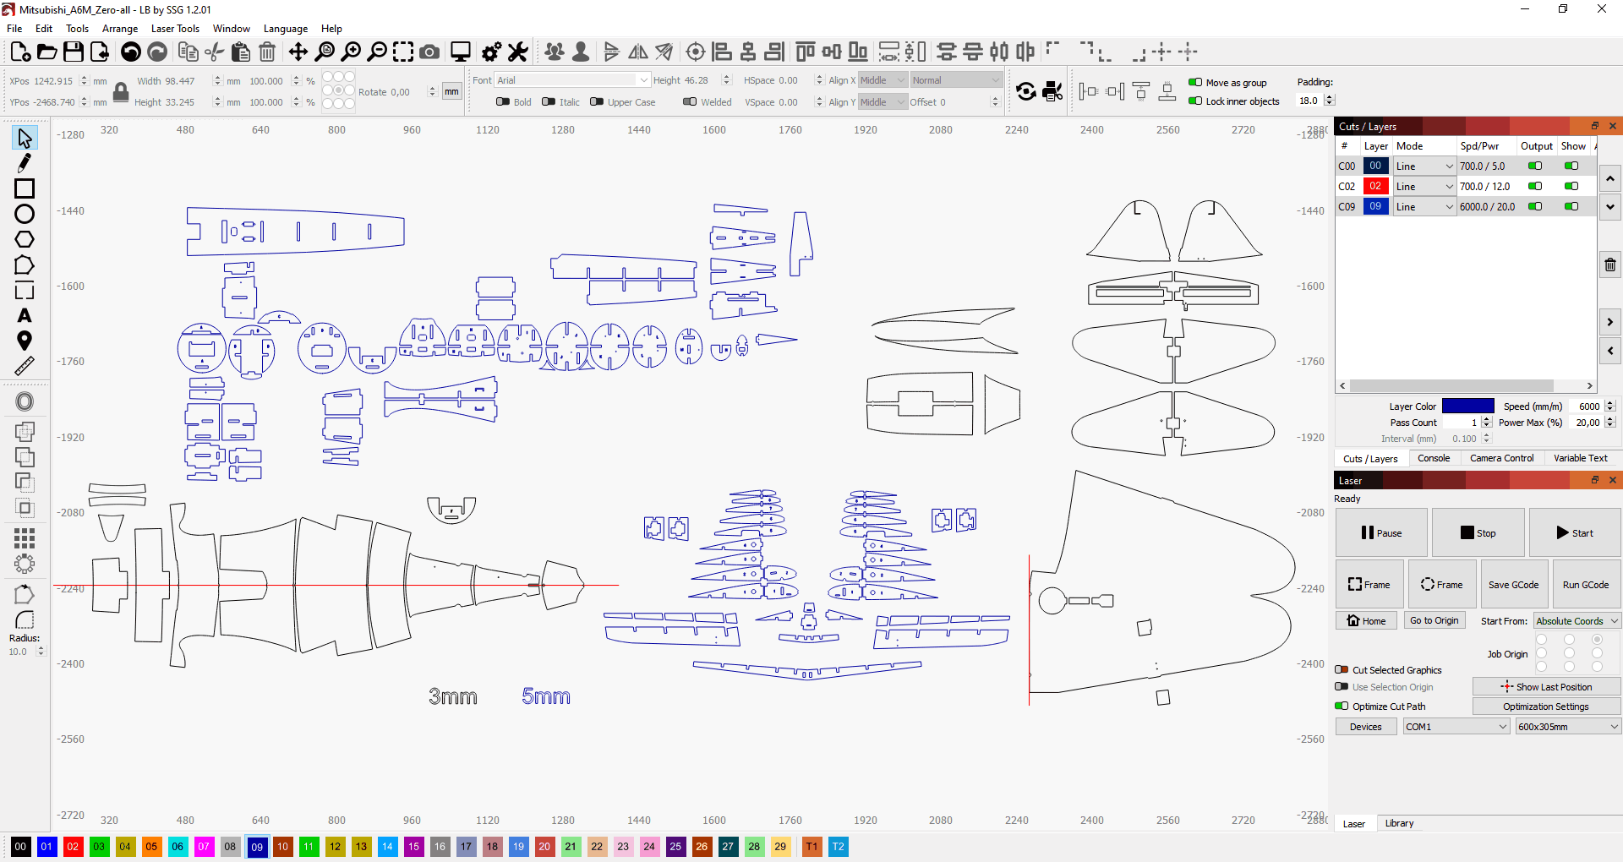Enable Cut Selected Graphics toggle
The width and height of the screenshot is (1623, 862).
coord(1342,670)
